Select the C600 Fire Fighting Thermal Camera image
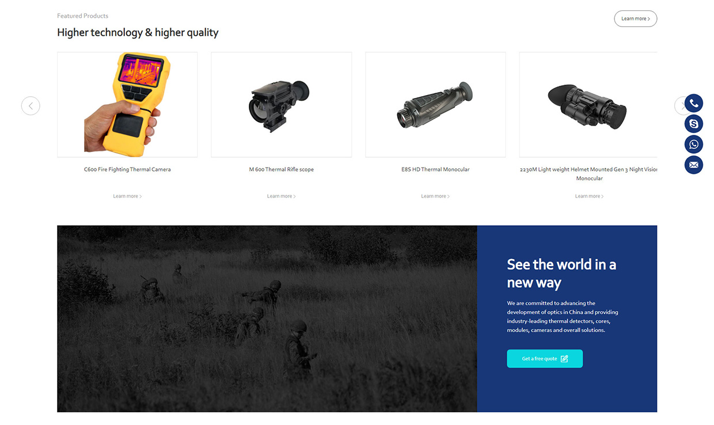 pyautogui.click(x=127, y=104)
